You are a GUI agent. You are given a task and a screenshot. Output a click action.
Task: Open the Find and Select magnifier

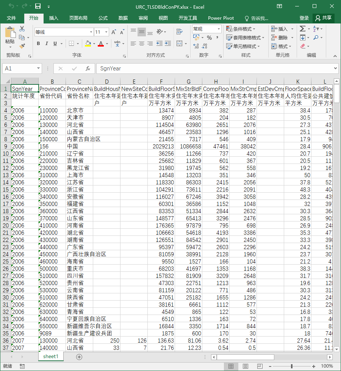[316, 37]
